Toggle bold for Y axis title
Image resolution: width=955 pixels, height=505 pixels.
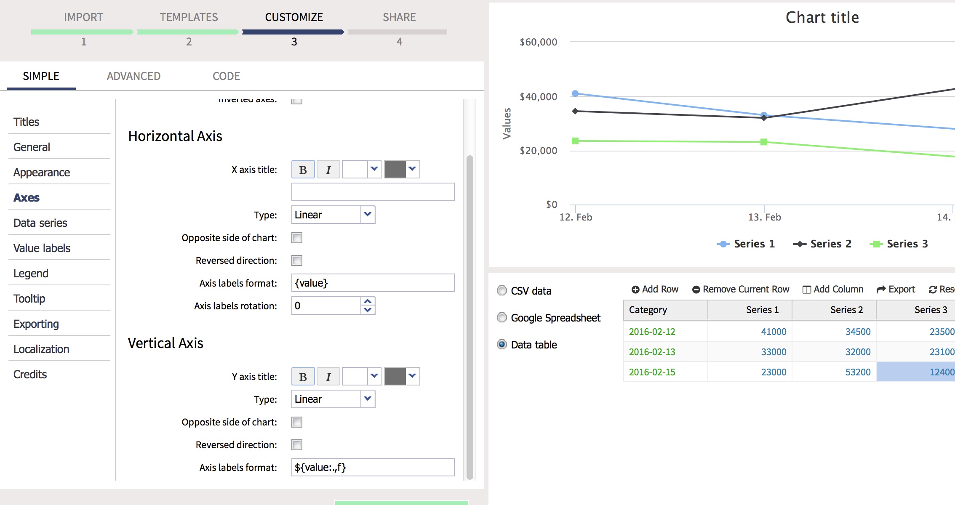point(303,377)
